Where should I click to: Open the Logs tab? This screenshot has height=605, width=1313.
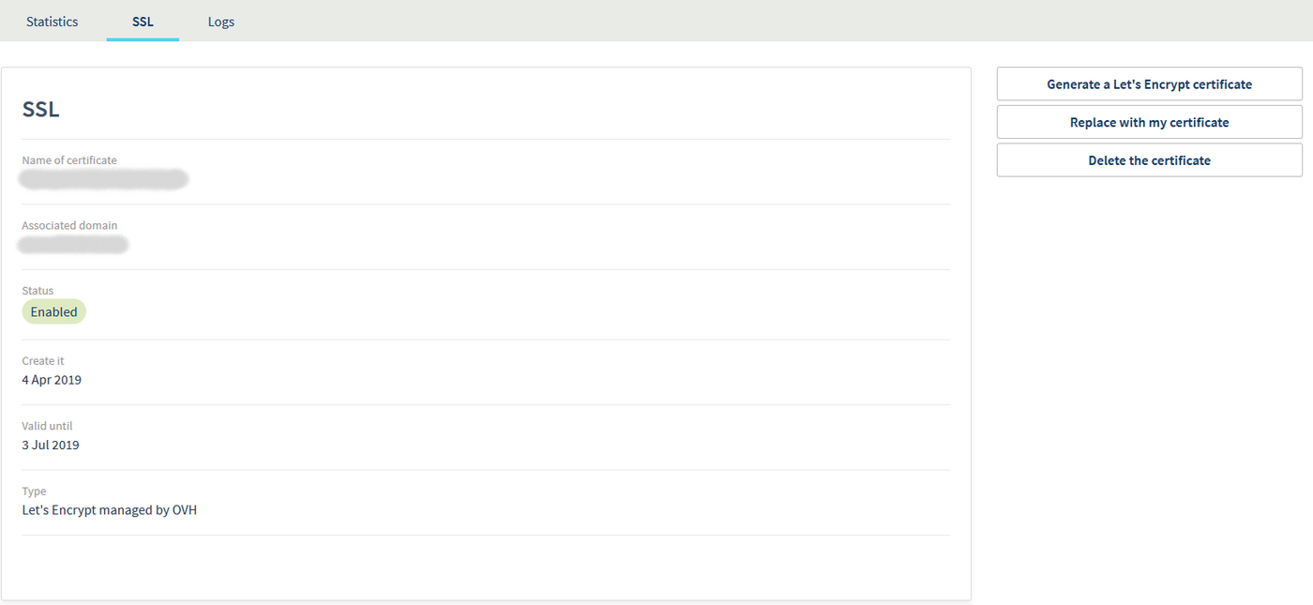(x=220, y=21)
